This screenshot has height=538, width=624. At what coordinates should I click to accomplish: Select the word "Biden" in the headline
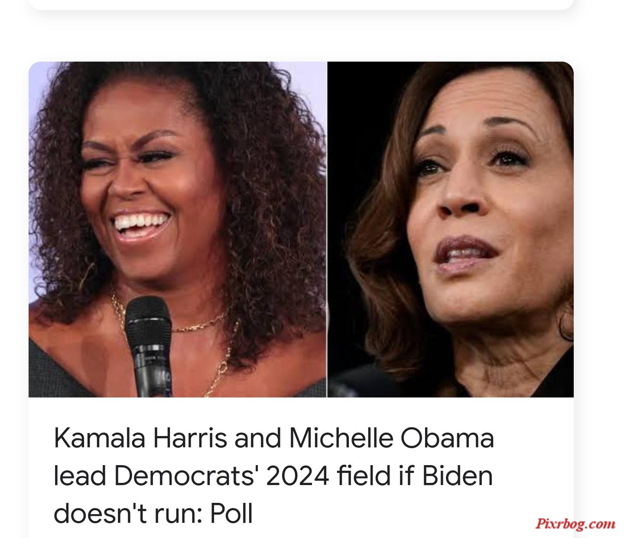457,476
